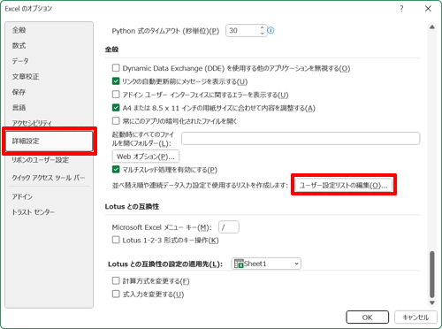The width and height of the screenshot is (442, 329).
Task: Click the info icon beside Python timeout
Action: [271, 30]
